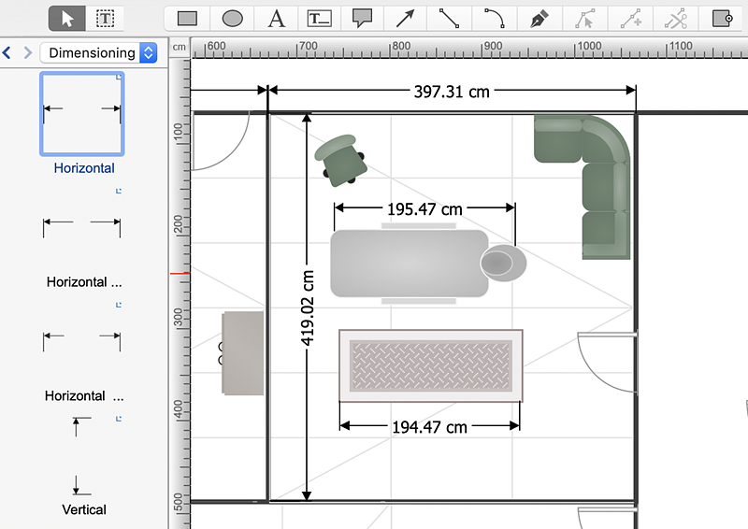Screen dimensions: 748x529
Task: Choose the Ellipse shape tool
Action: click(232, 18)
